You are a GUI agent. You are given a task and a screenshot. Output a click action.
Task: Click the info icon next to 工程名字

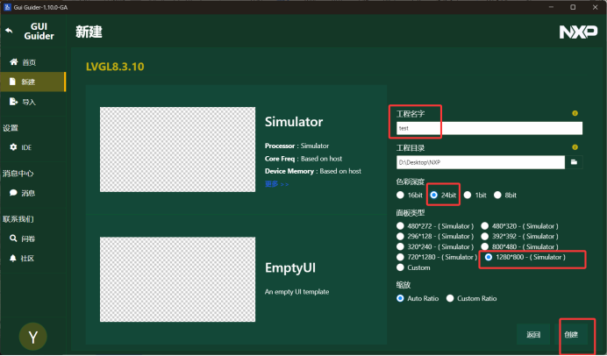[575, 113]
